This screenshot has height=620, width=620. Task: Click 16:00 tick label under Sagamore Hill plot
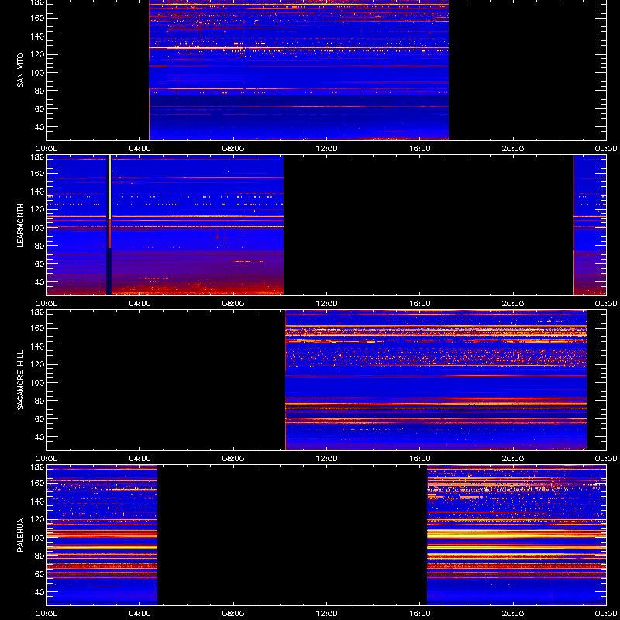pos(420,459)
